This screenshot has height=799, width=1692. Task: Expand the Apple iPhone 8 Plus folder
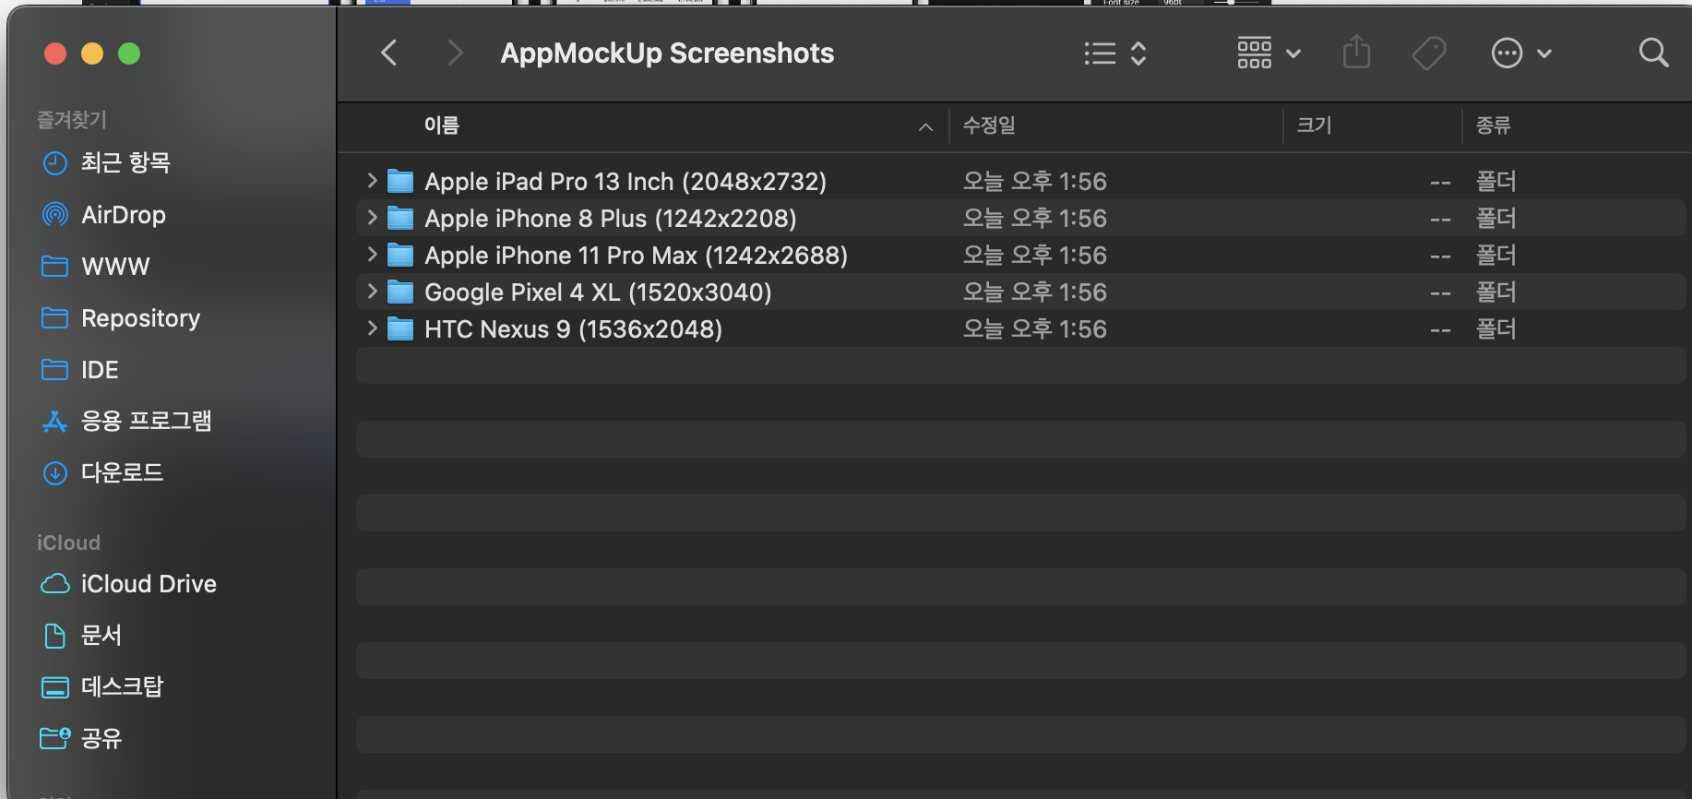pos(372,218)
